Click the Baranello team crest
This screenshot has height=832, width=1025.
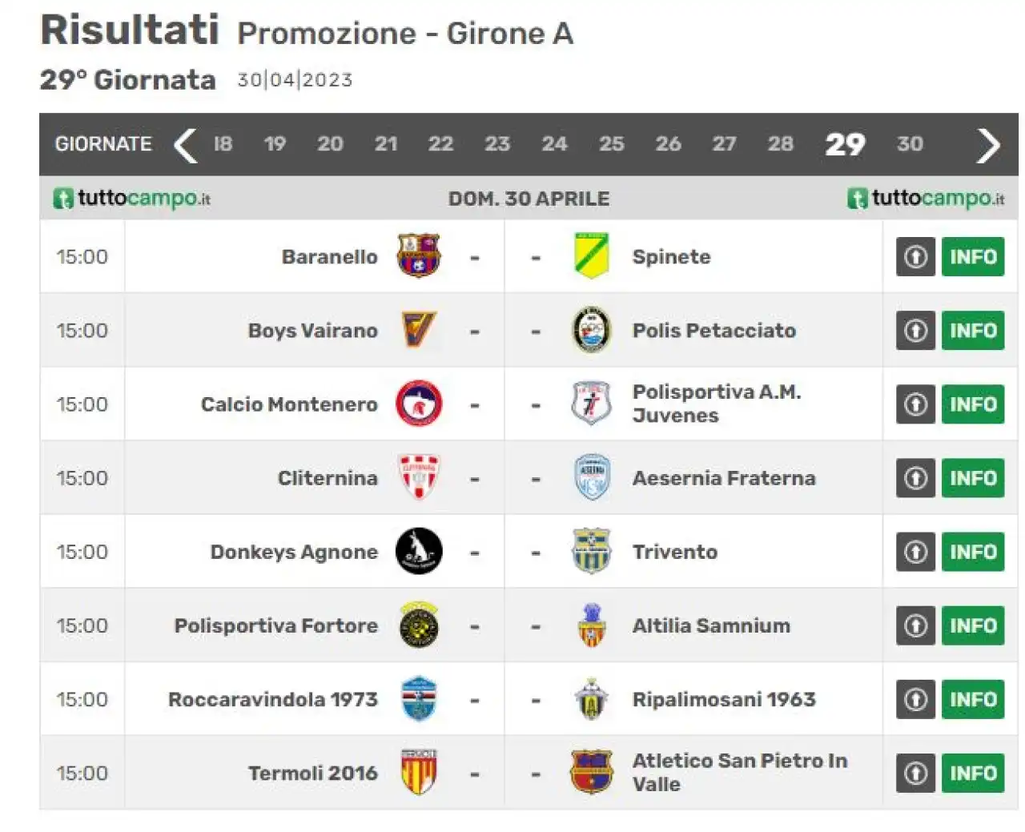(x=419, y=256)
